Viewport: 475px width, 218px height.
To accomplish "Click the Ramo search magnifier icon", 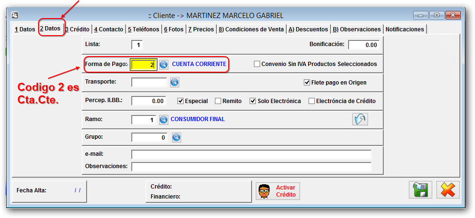I will click(x=164, y=120).
